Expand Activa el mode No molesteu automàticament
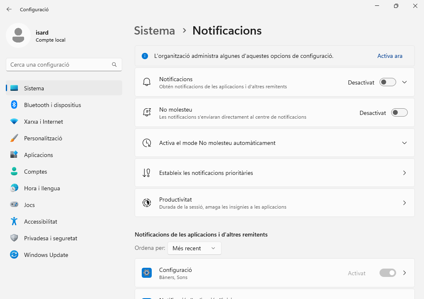The width and height of the screenshot is (424, 299). coord(404,143)
